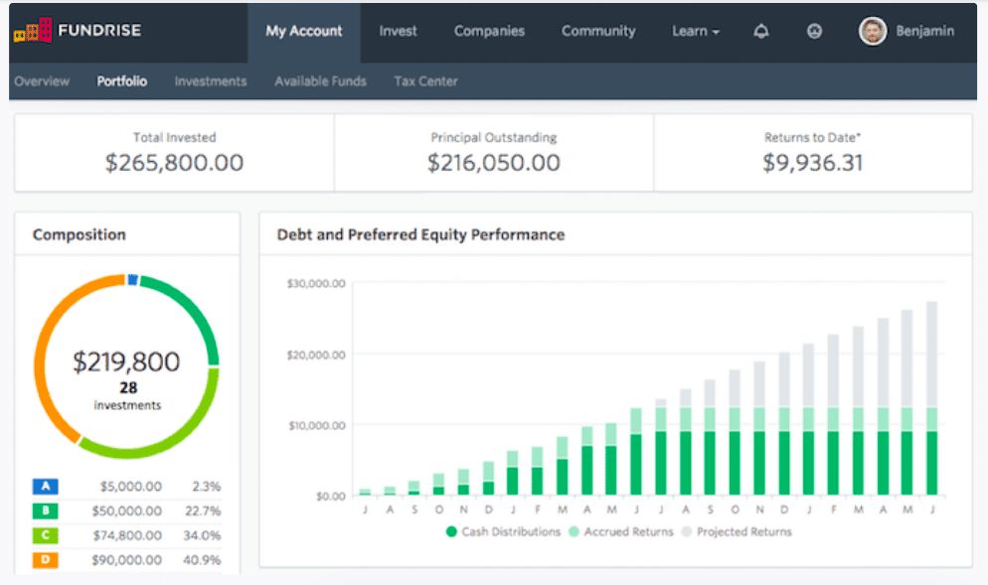Go to the Invest menu
988x585 pixels.
pos(398,32)
